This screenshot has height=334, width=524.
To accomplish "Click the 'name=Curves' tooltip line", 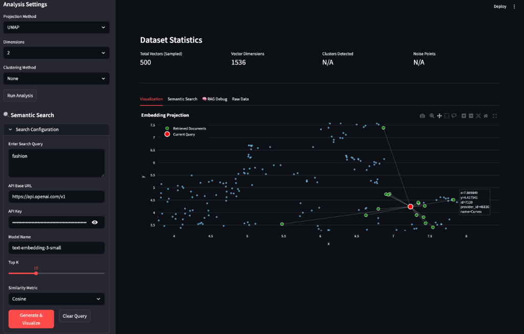I will 471,212.
